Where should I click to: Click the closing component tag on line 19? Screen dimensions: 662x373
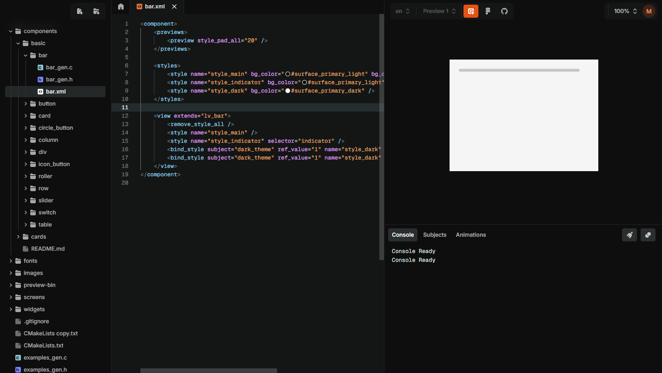tap(160, 174)
